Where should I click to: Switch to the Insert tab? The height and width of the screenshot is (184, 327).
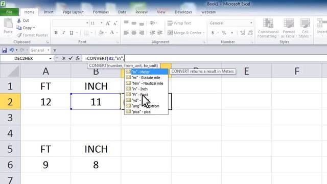click(49, 12)
